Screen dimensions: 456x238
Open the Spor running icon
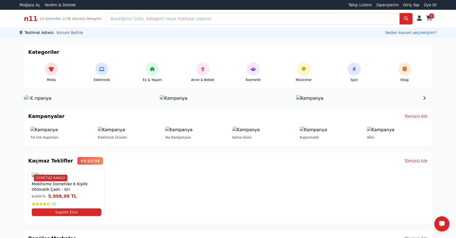pos(354,69)
